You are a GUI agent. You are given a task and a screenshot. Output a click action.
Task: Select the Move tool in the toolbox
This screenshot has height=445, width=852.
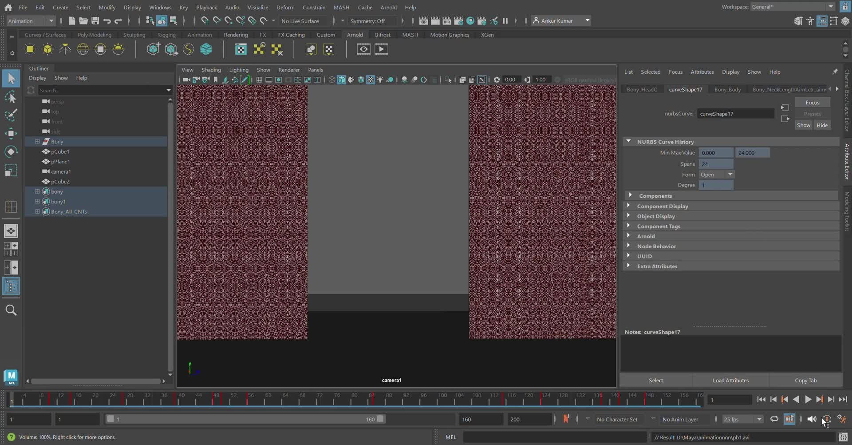click(x=11, y=133)
